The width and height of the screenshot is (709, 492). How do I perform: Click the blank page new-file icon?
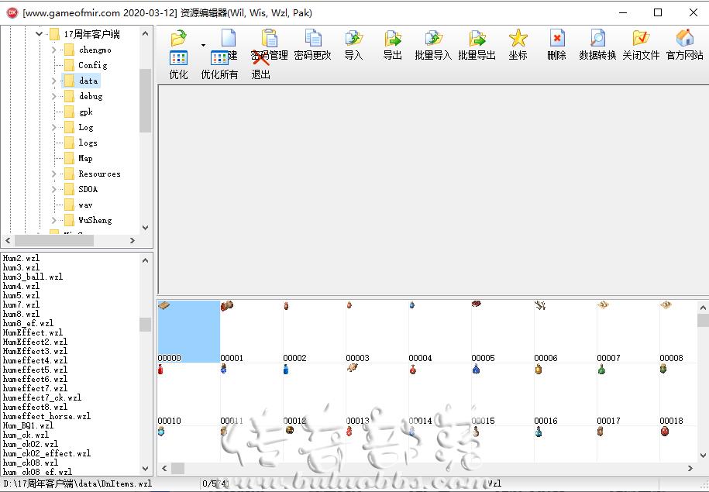229,38
